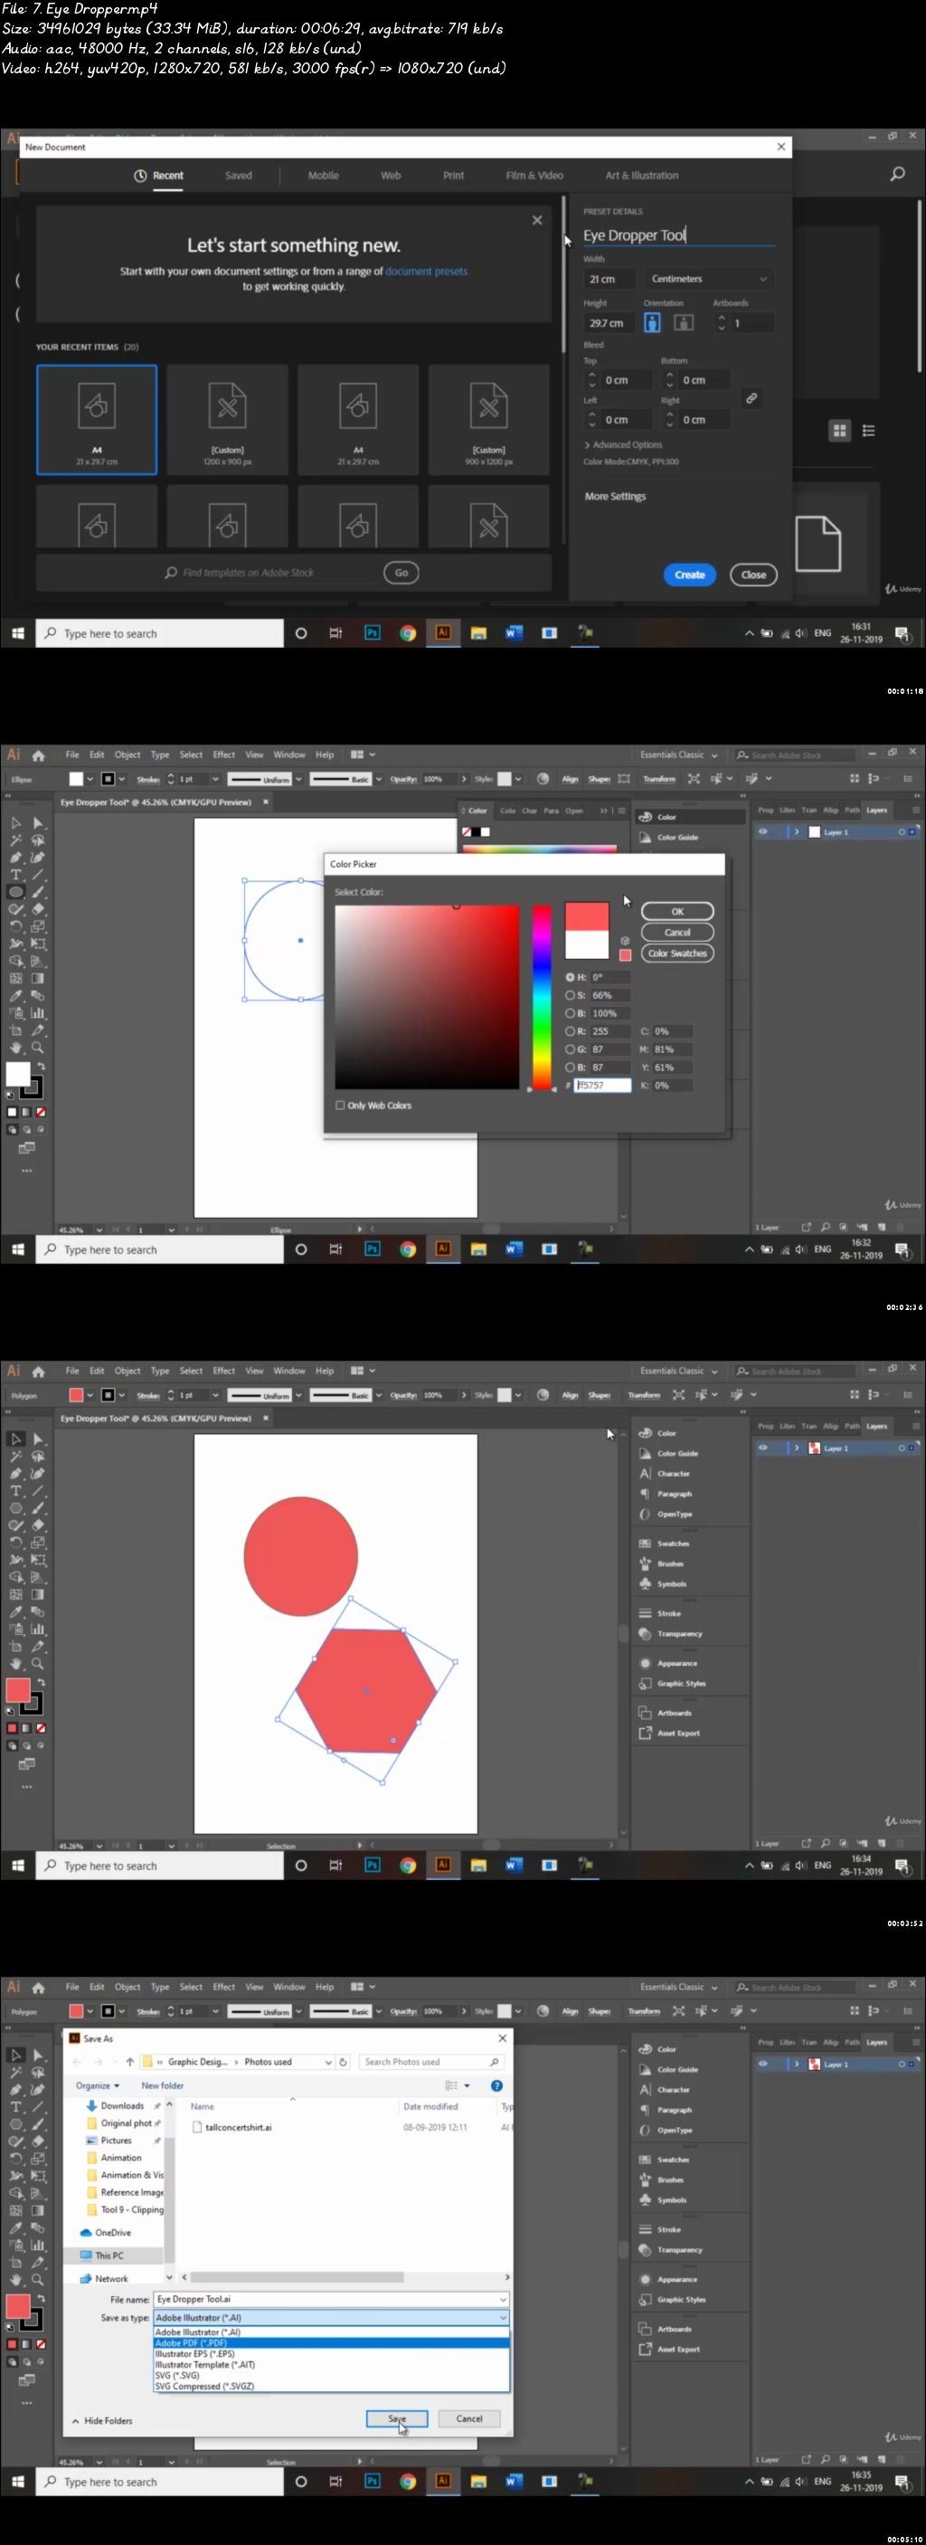Image resolution: width=926 pixels, height=2545 pixels.
Task: Click New folder in Save As dialog
Action: 162,2085
